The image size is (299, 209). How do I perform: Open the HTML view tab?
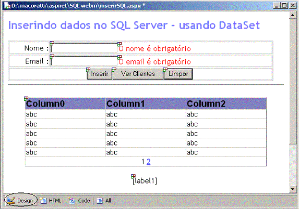click(x=51, y=201)
